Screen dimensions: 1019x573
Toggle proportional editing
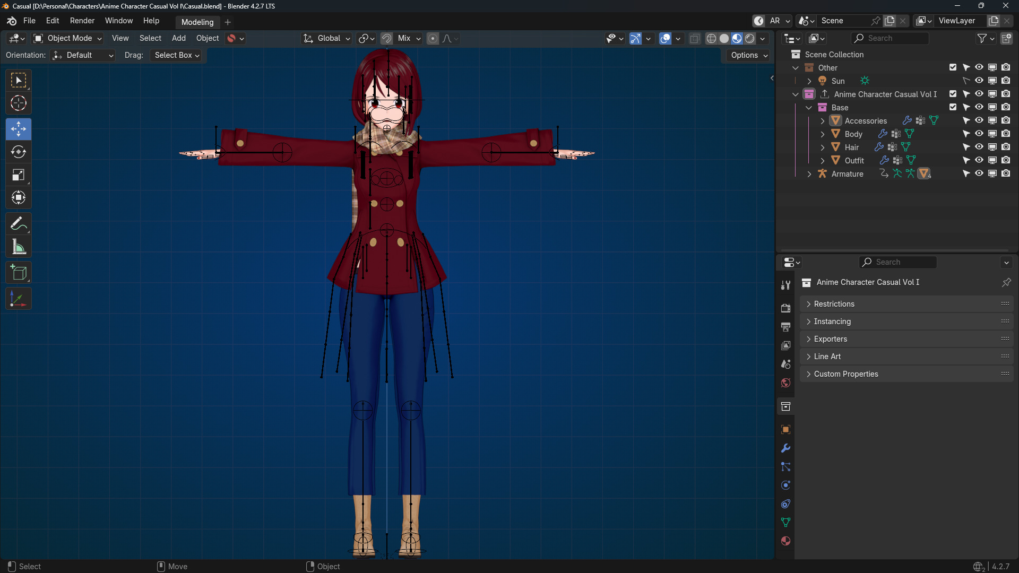pyautogui.click(x=433, y=38)
